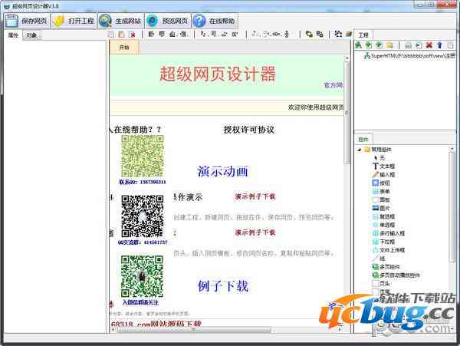Screen dimensions: 460x346
Task: Select the 多页自动播放控件 auto-play component
Action: tap(396, 275)
